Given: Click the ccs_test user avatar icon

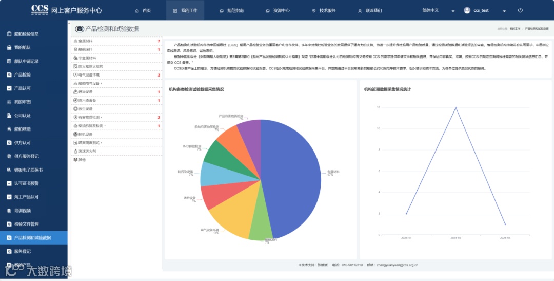Looking at the screenshot, I should (x=467, y=10).
